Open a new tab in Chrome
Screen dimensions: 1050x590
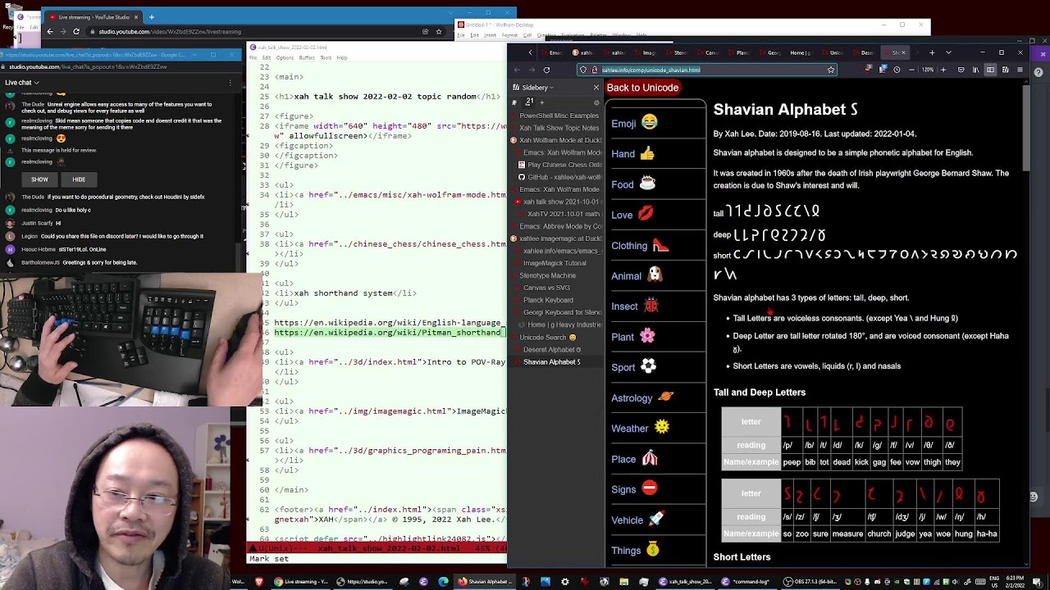(152, 17)
